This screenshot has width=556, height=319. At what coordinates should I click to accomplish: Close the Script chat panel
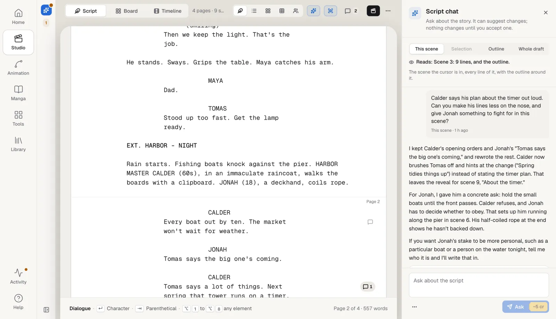point(546,12)
